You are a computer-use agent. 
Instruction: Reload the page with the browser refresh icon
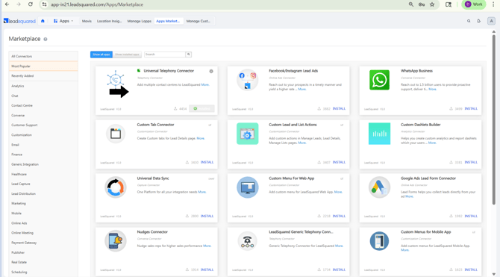pos(31,4)
